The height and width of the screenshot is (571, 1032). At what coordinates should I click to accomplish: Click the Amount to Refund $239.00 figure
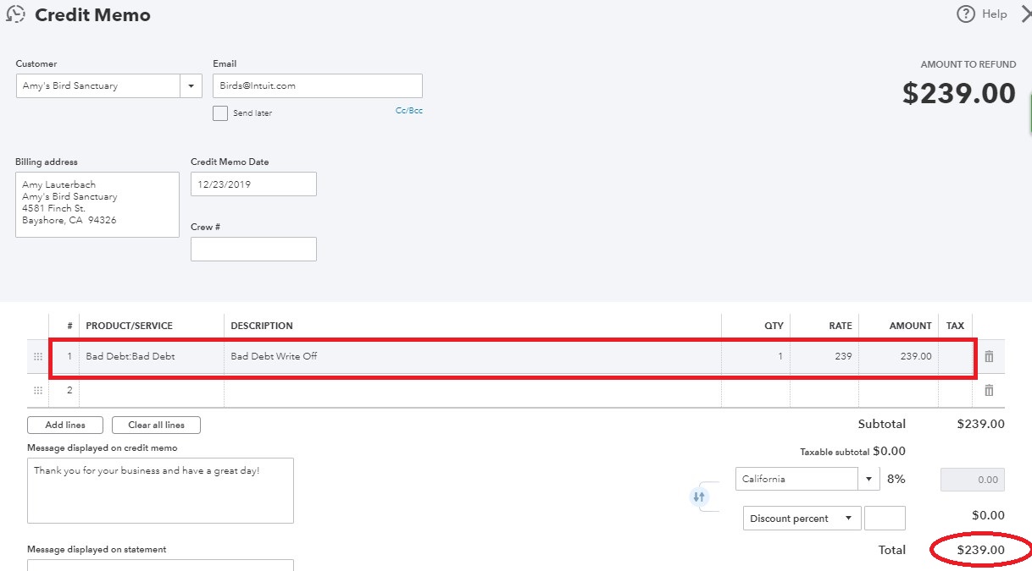click(958, 93)
